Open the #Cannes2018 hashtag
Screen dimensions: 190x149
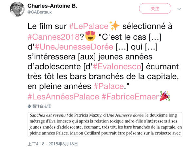point(53,37)
